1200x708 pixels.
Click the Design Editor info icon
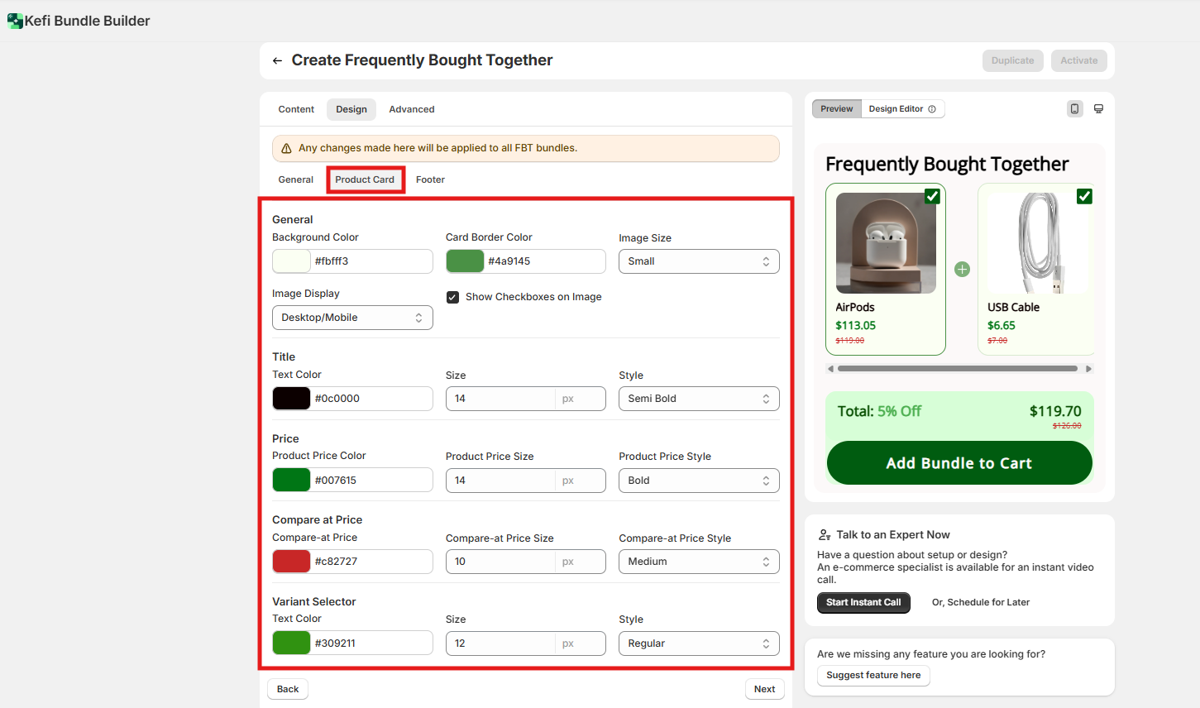pyautogui.click(x=932, y=109)
